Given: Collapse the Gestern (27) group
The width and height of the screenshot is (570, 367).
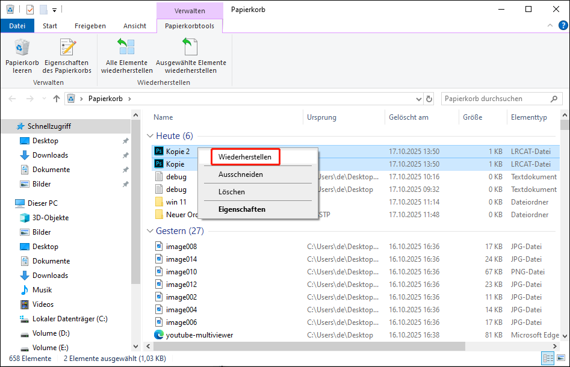Looking at the screenshot, I should click(150, 231).
